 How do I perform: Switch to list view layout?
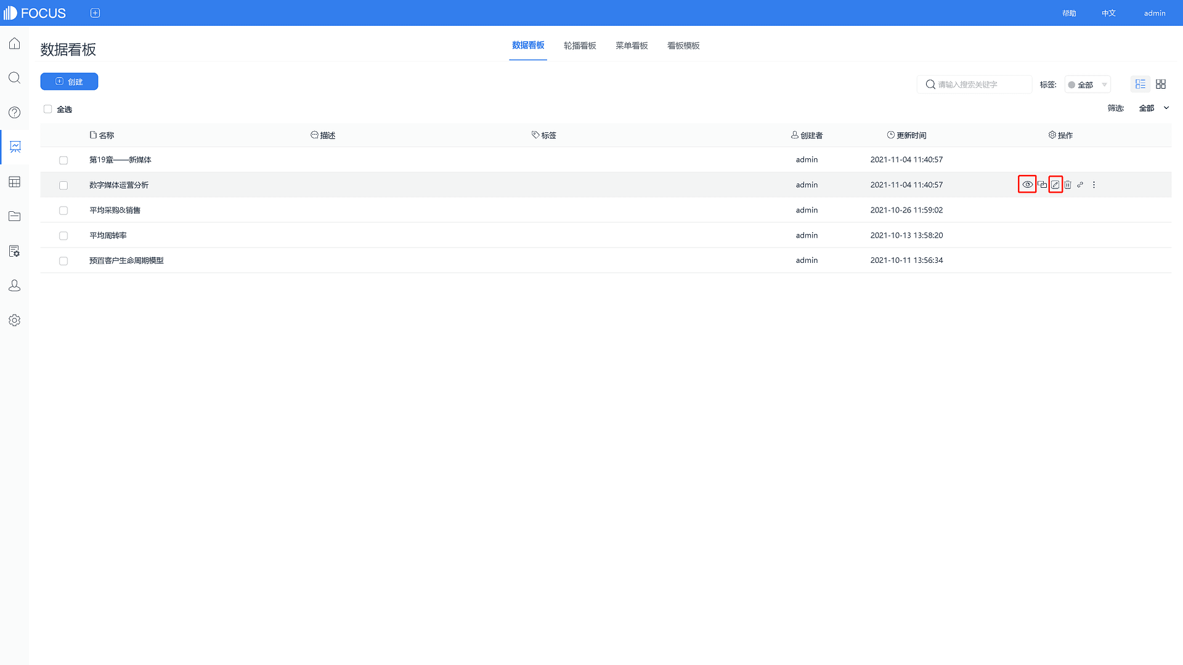point(1140,84)
